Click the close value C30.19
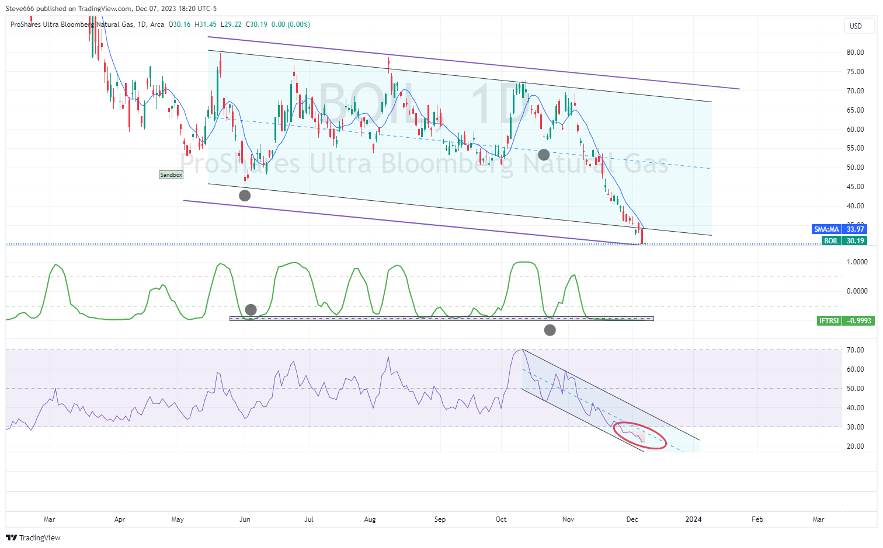Screen dimensions: 883x548 [x=256, y=25]
